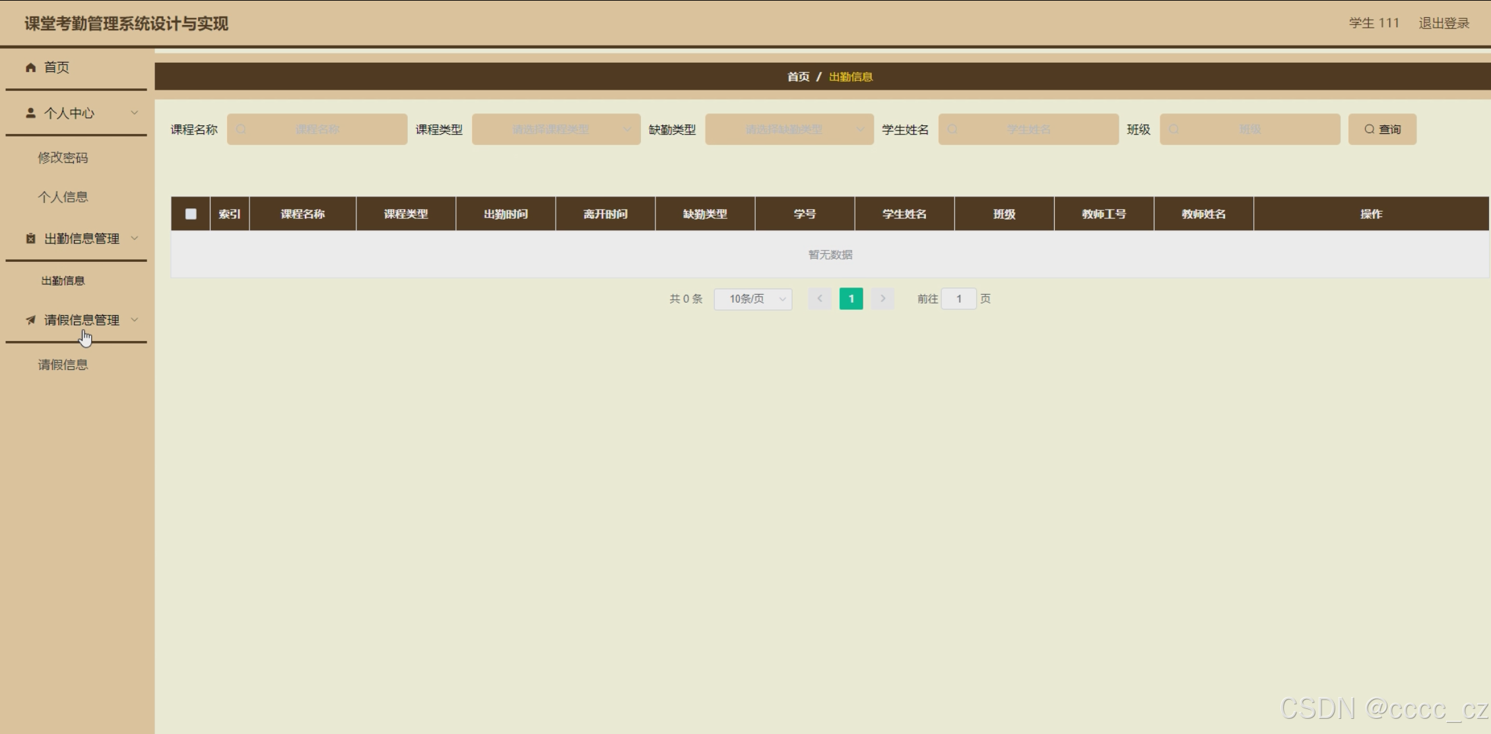This screenshot has height=734, width=1491.
Task: Open the 修改密码 menu item
Action: (x=63, y=158)
